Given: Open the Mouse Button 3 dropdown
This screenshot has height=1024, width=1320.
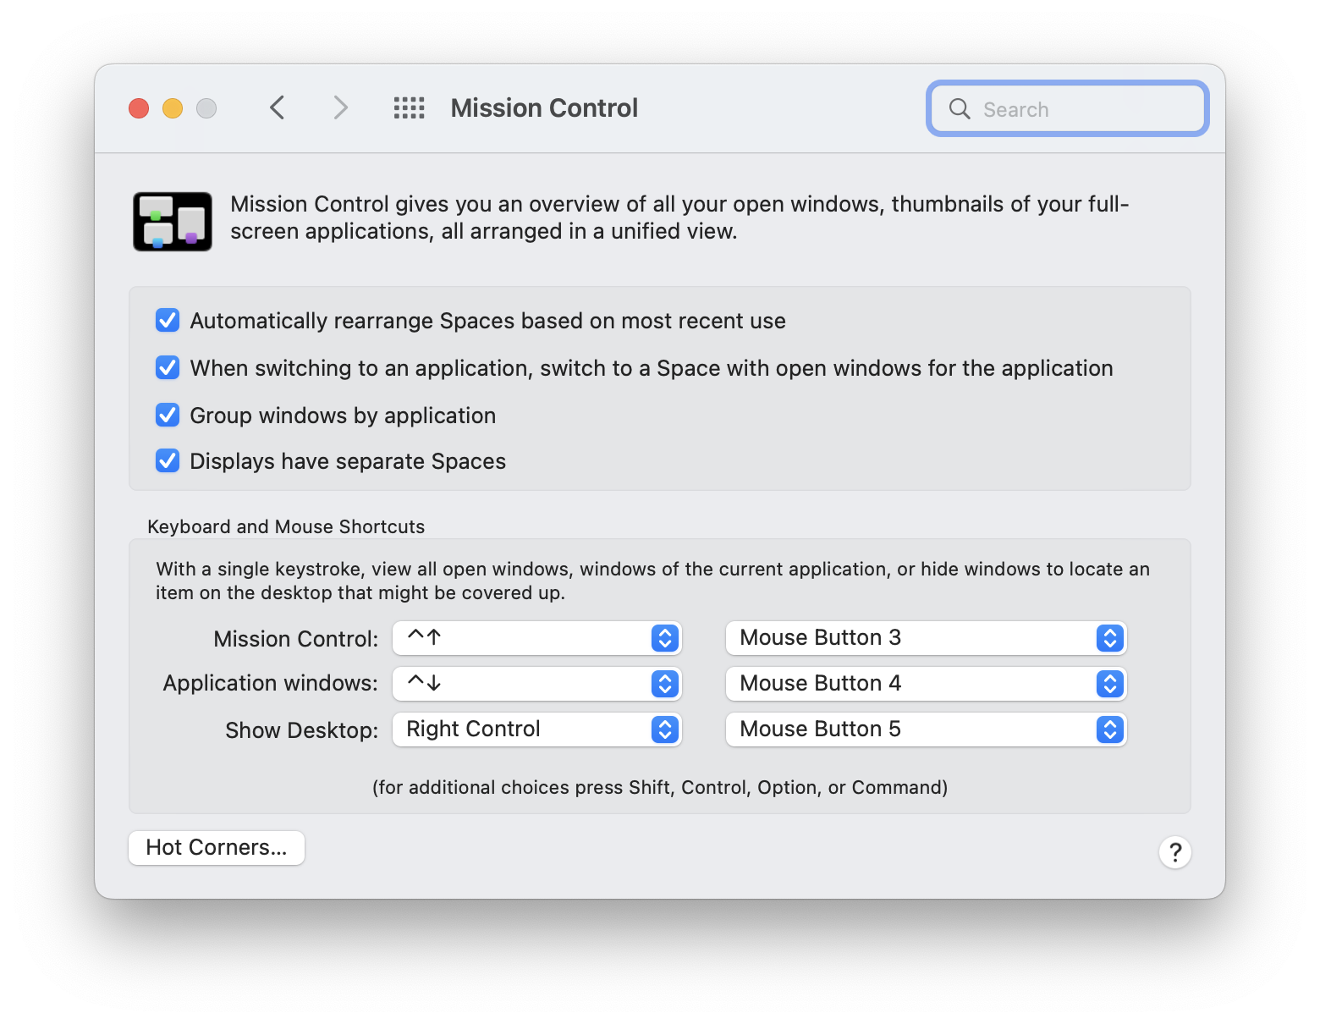Looking at the screenshot, I should [x=927, y=638].
